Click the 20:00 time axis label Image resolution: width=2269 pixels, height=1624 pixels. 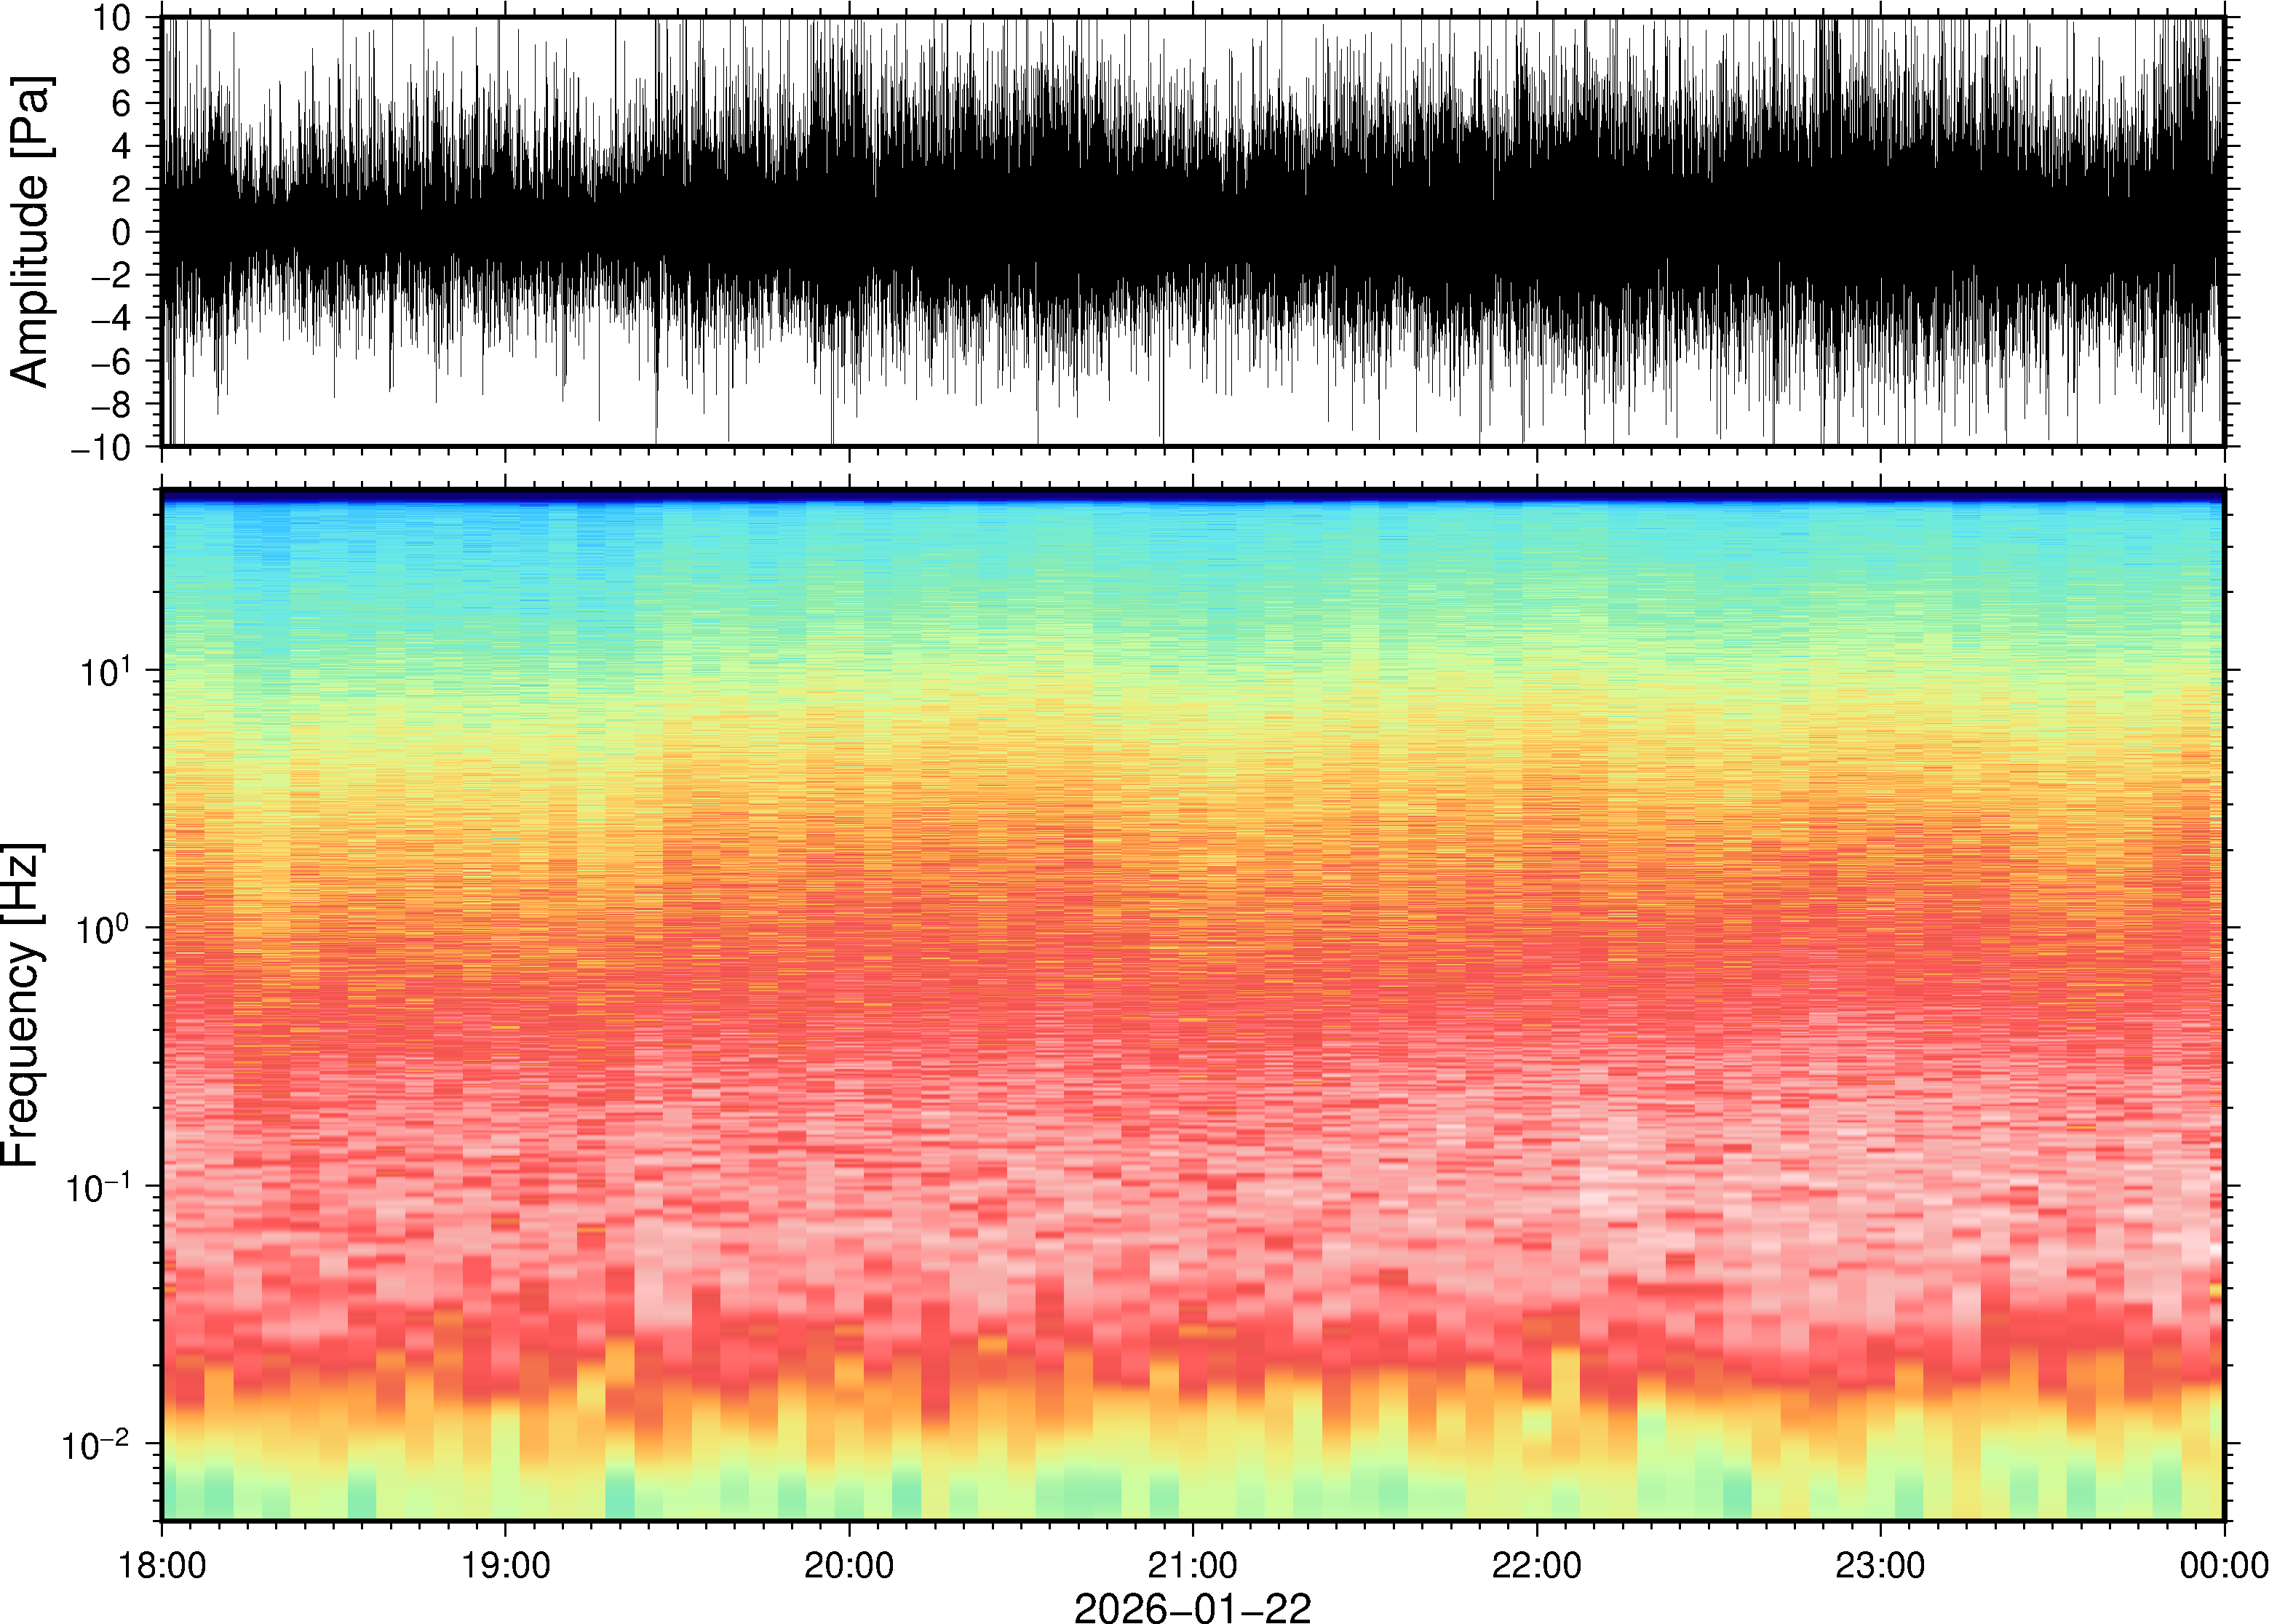click(x=849, y=1565)
